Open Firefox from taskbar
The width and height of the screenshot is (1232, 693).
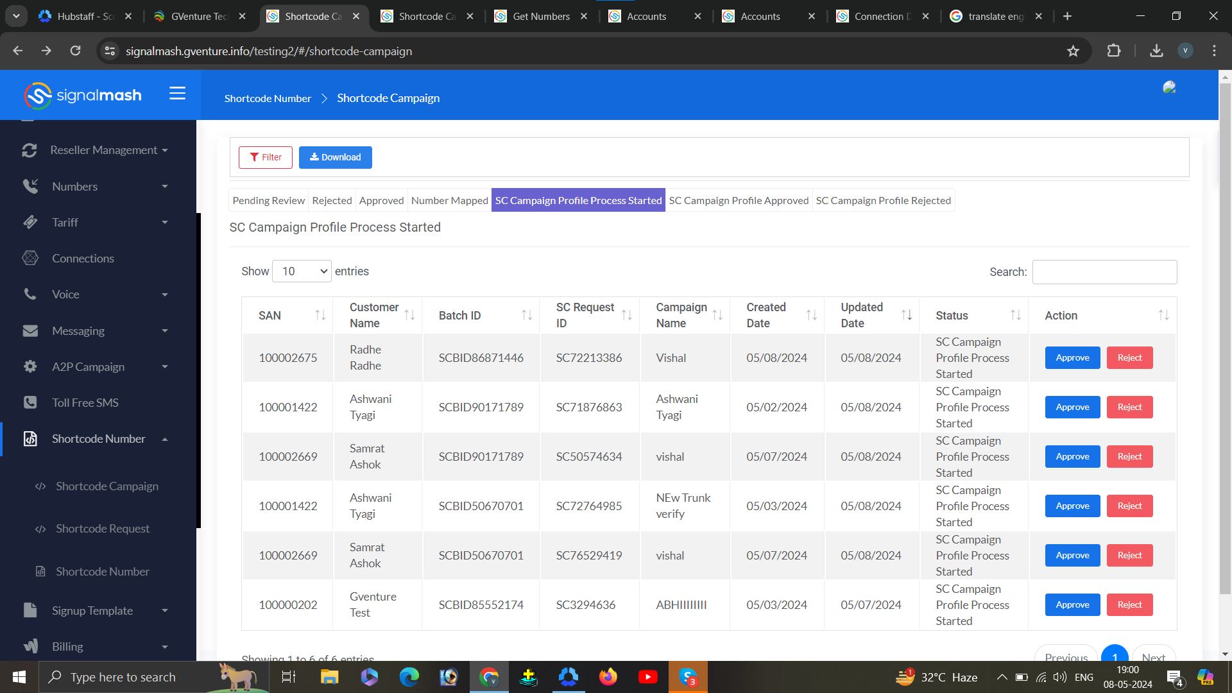(x=608, y=677)
